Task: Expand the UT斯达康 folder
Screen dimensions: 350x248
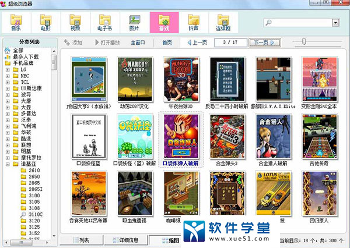Action: tap(8, 88)
